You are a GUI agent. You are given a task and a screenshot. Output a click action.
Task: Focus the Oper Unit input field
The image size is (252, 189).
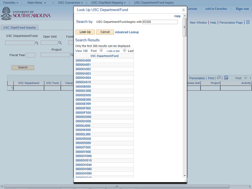coord(49,43)
